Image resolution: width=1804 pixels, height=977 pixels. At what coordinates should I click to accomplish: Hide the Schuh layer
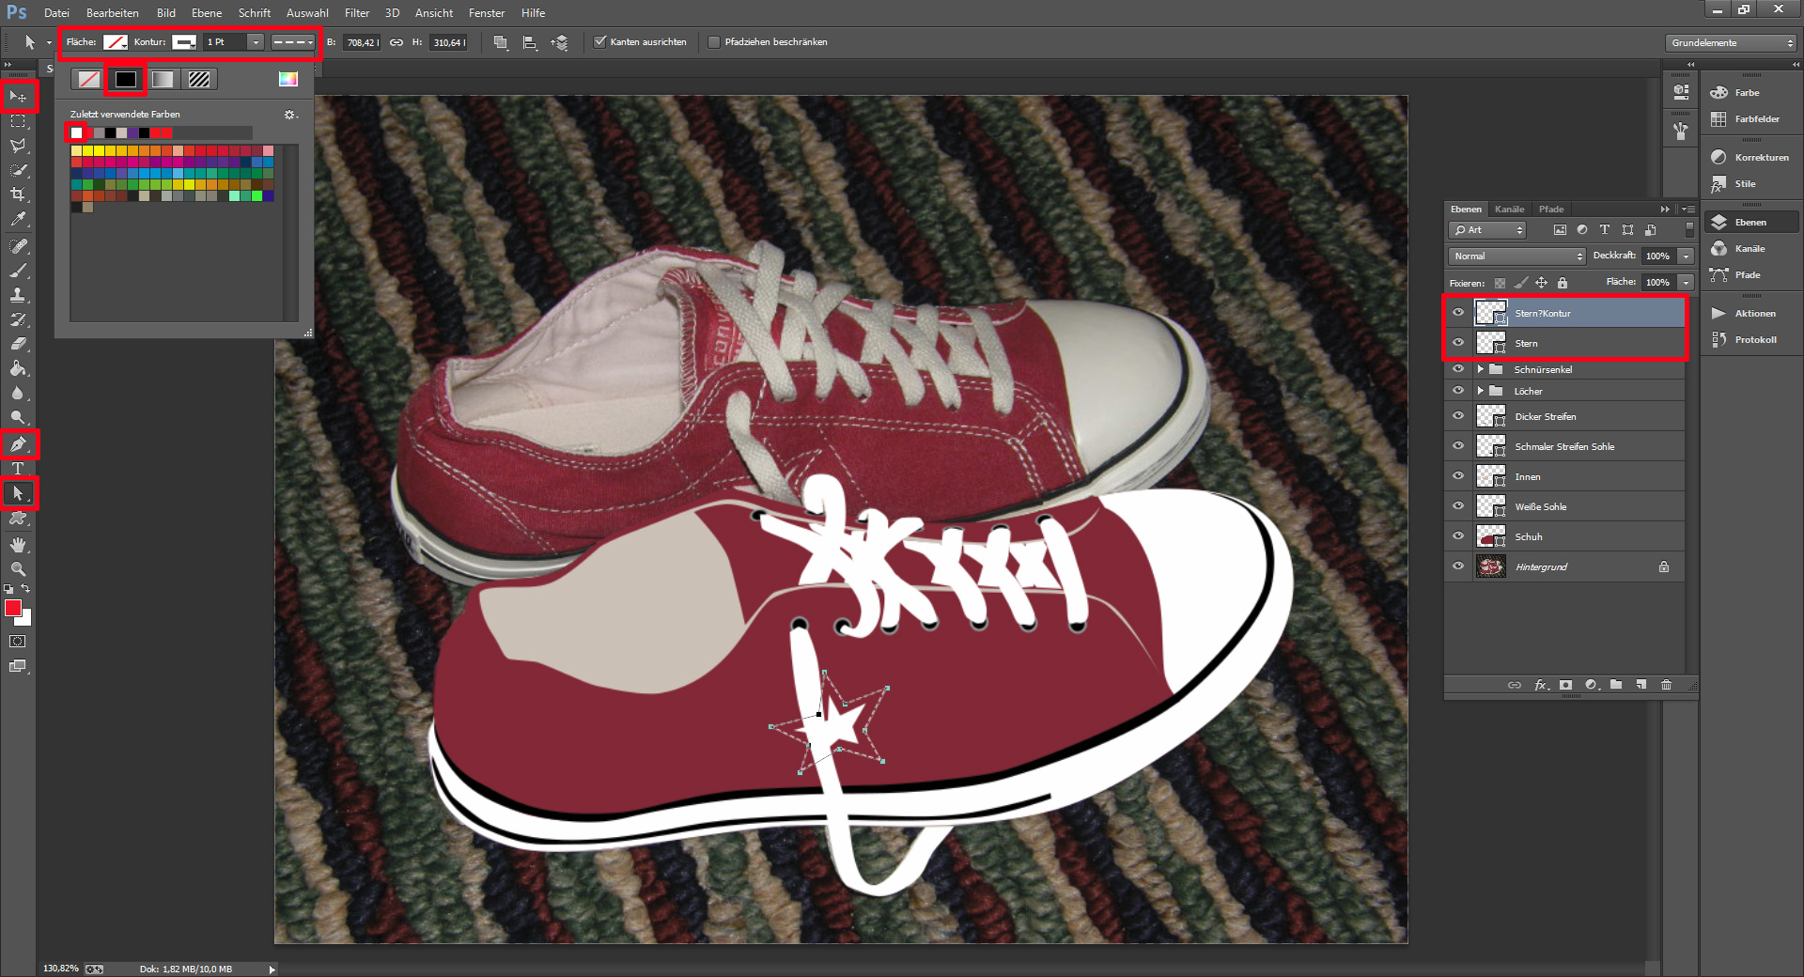click(1458, 536)
